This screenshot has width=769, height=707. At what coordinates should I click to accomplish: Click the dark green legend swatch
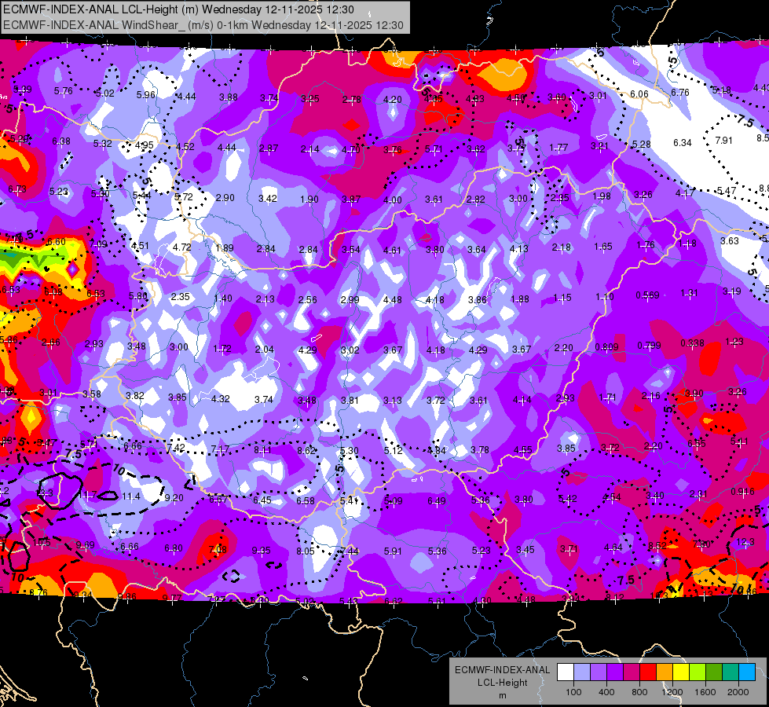tap(714, 672)
